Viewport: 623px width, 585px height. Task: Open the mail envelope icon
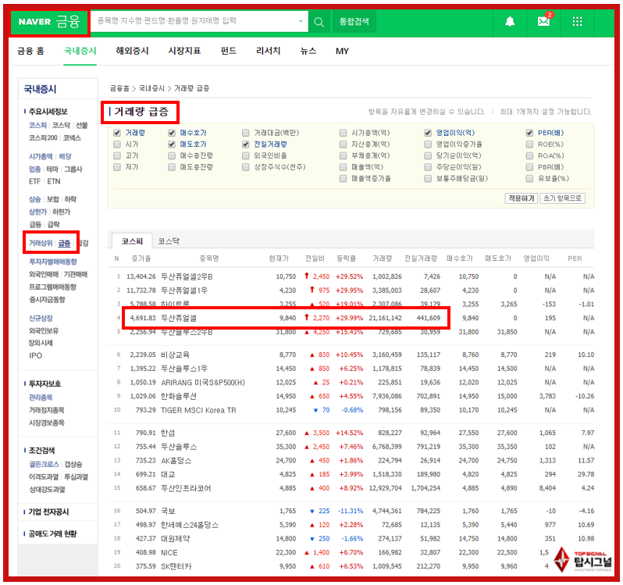(x=543, y=21)
